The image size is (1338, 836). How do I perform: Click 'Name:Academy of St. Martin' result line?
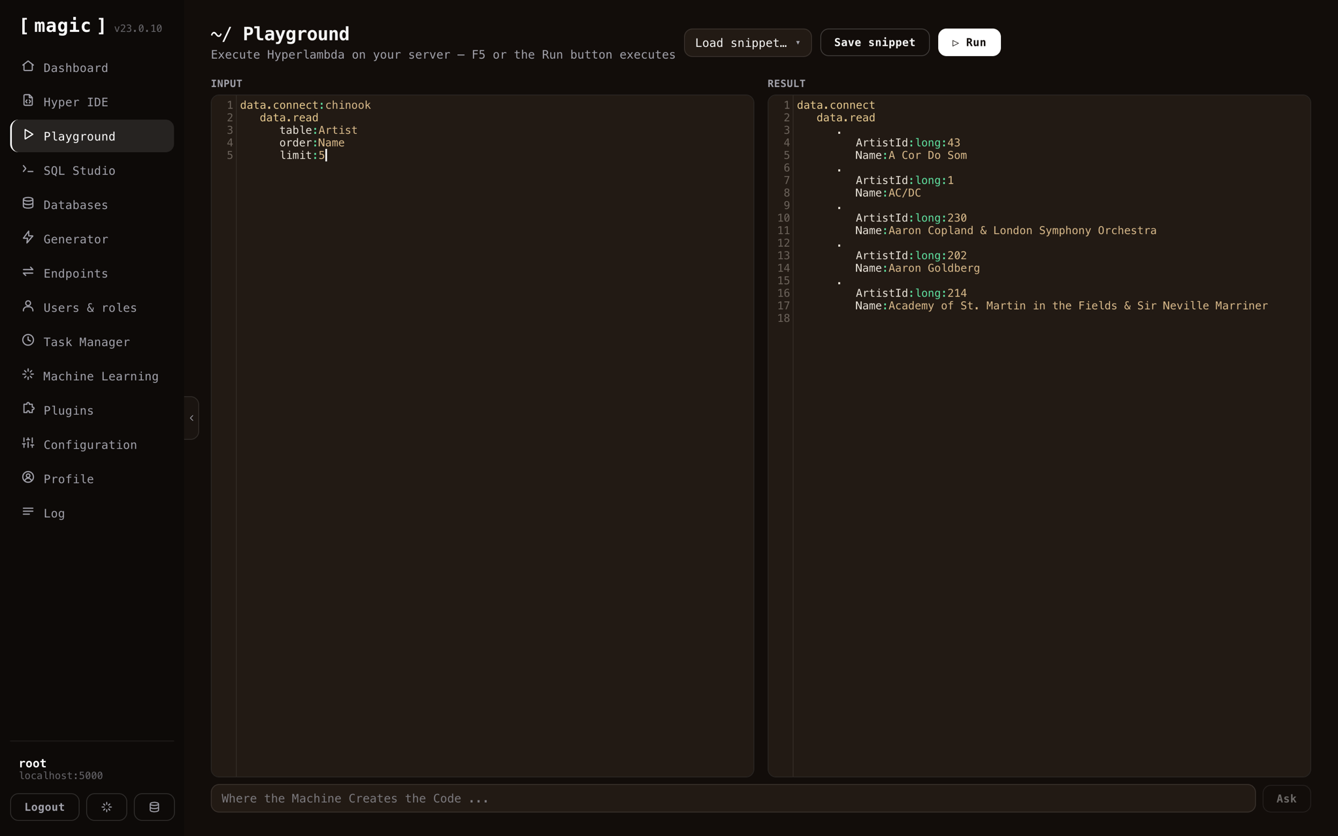1062,306
